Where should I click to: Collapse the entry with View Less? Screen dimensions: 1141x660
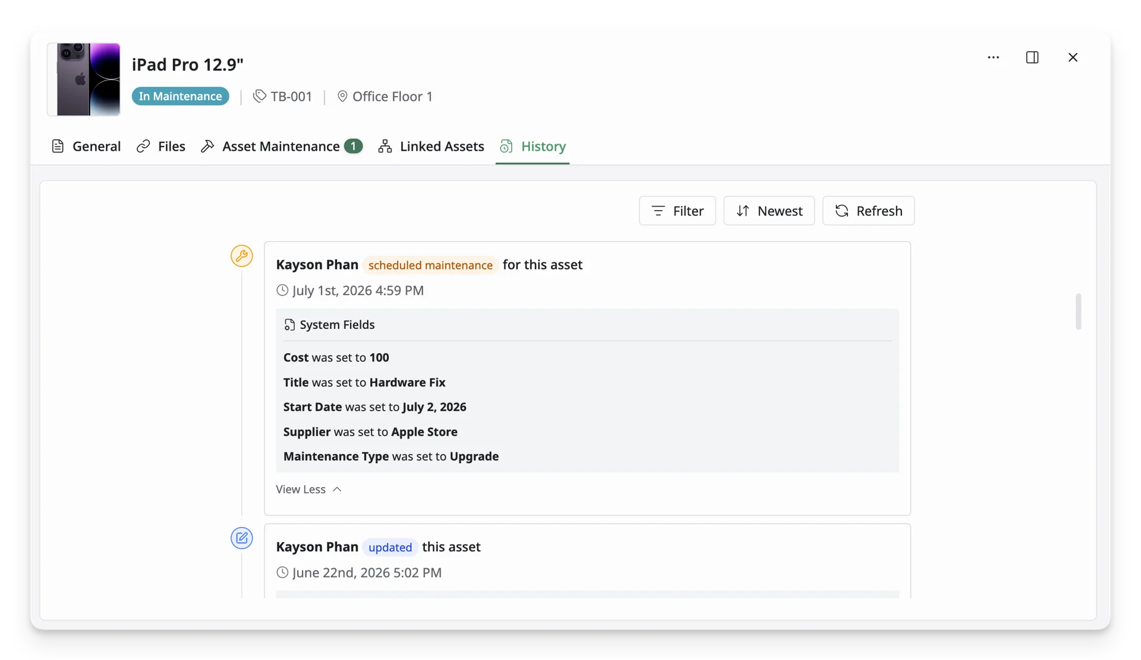tap(309, 490)
